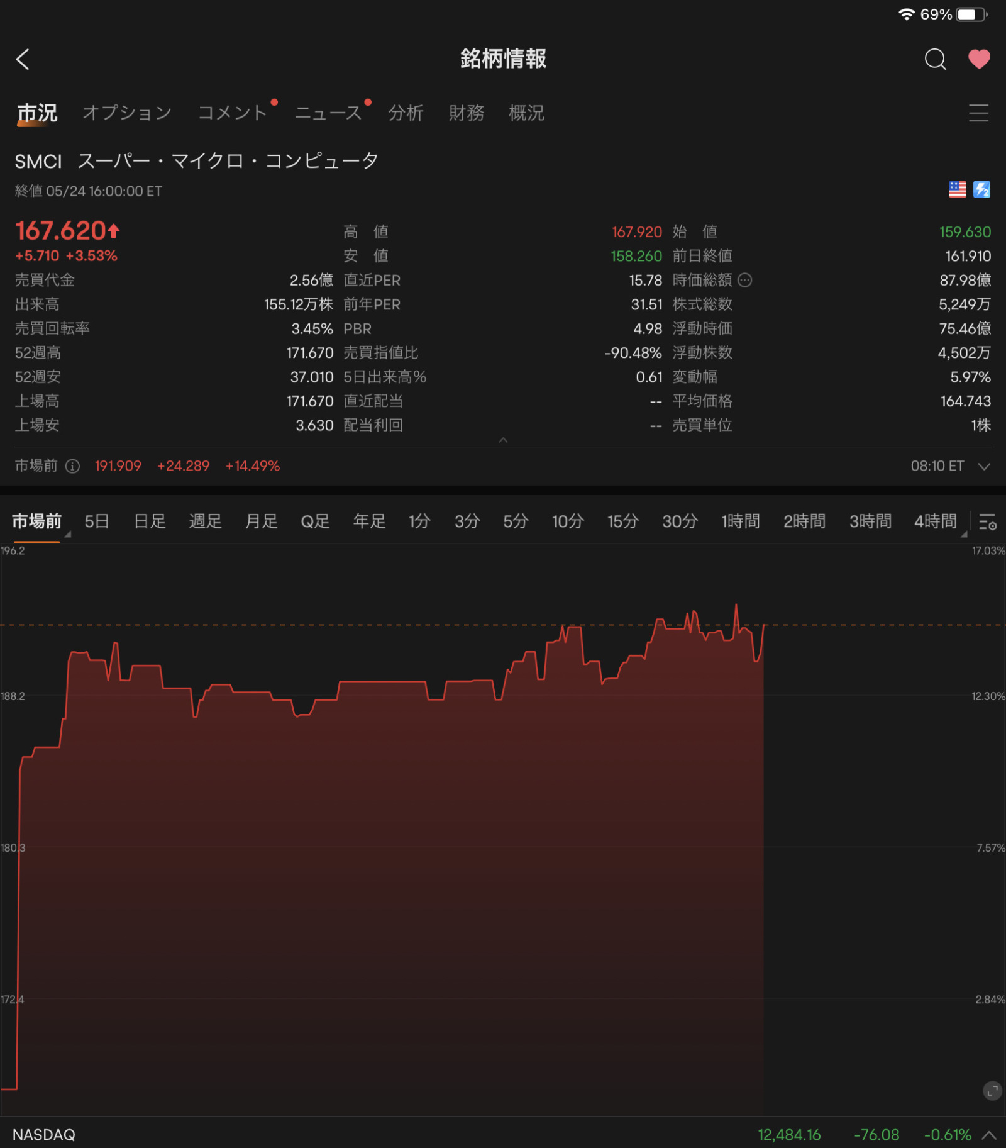
Task: Select the 10分 chart interval
Action: 568,521
